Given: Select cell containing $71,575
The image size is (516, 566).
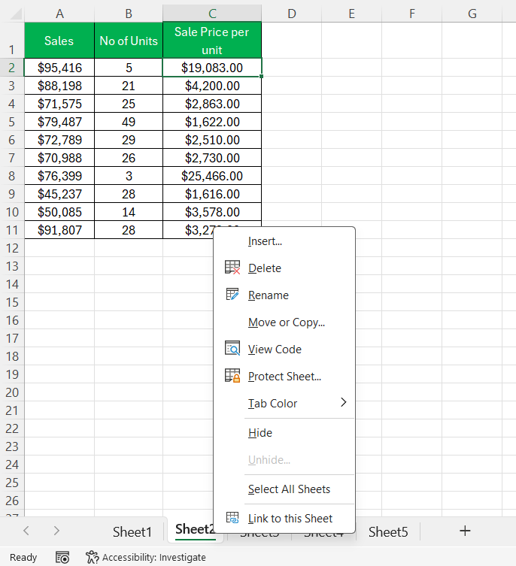Looking at the screenshot, I should [59, 104].
